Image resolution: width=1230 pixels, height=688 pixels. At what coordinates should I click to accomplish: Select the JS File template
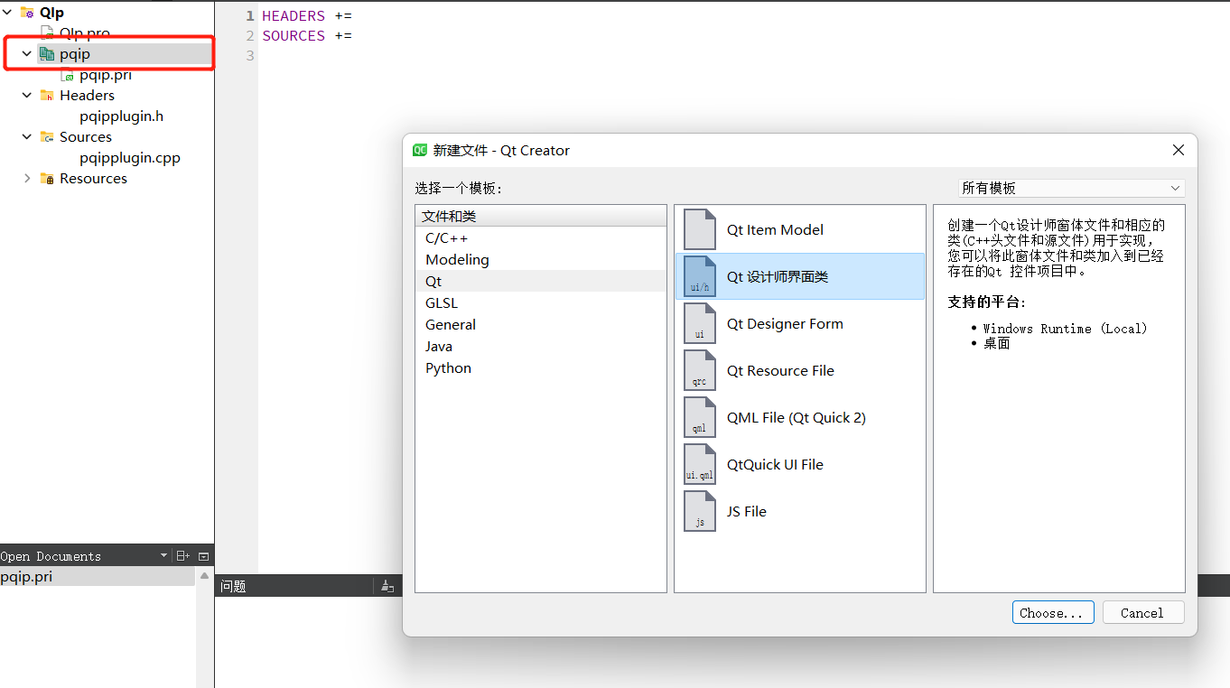point(799,511)
